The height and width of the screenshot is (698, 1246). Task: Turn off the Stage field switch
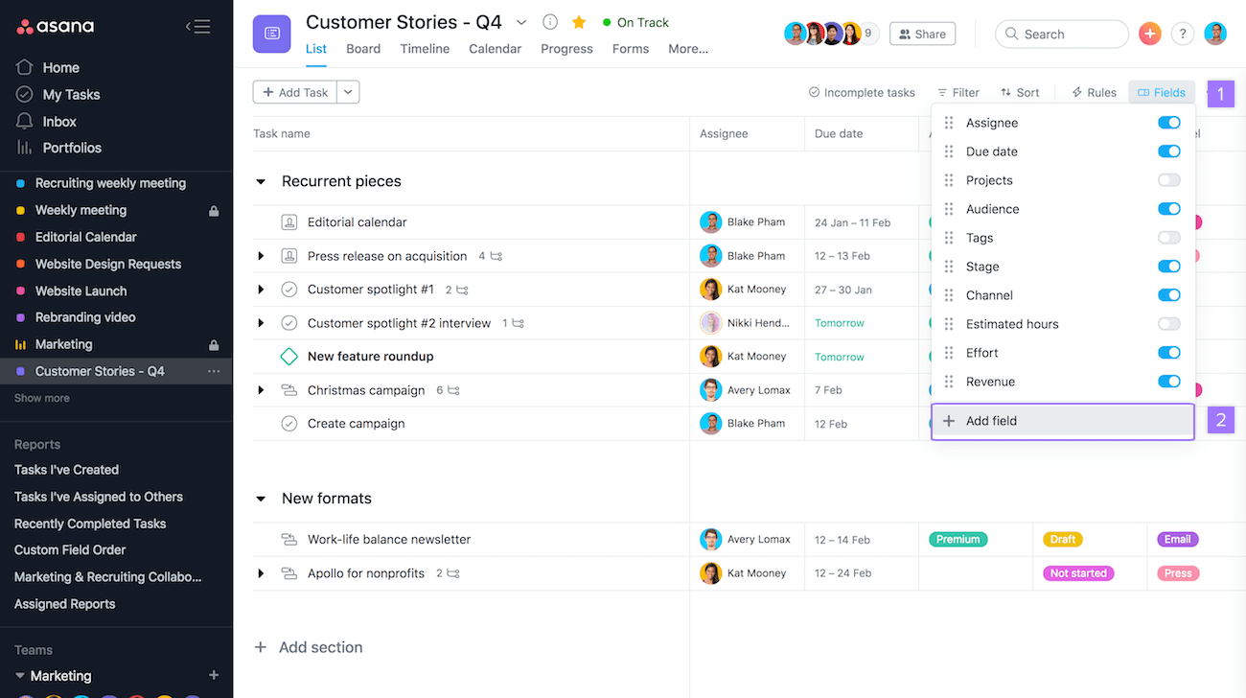coord(1169,267)
